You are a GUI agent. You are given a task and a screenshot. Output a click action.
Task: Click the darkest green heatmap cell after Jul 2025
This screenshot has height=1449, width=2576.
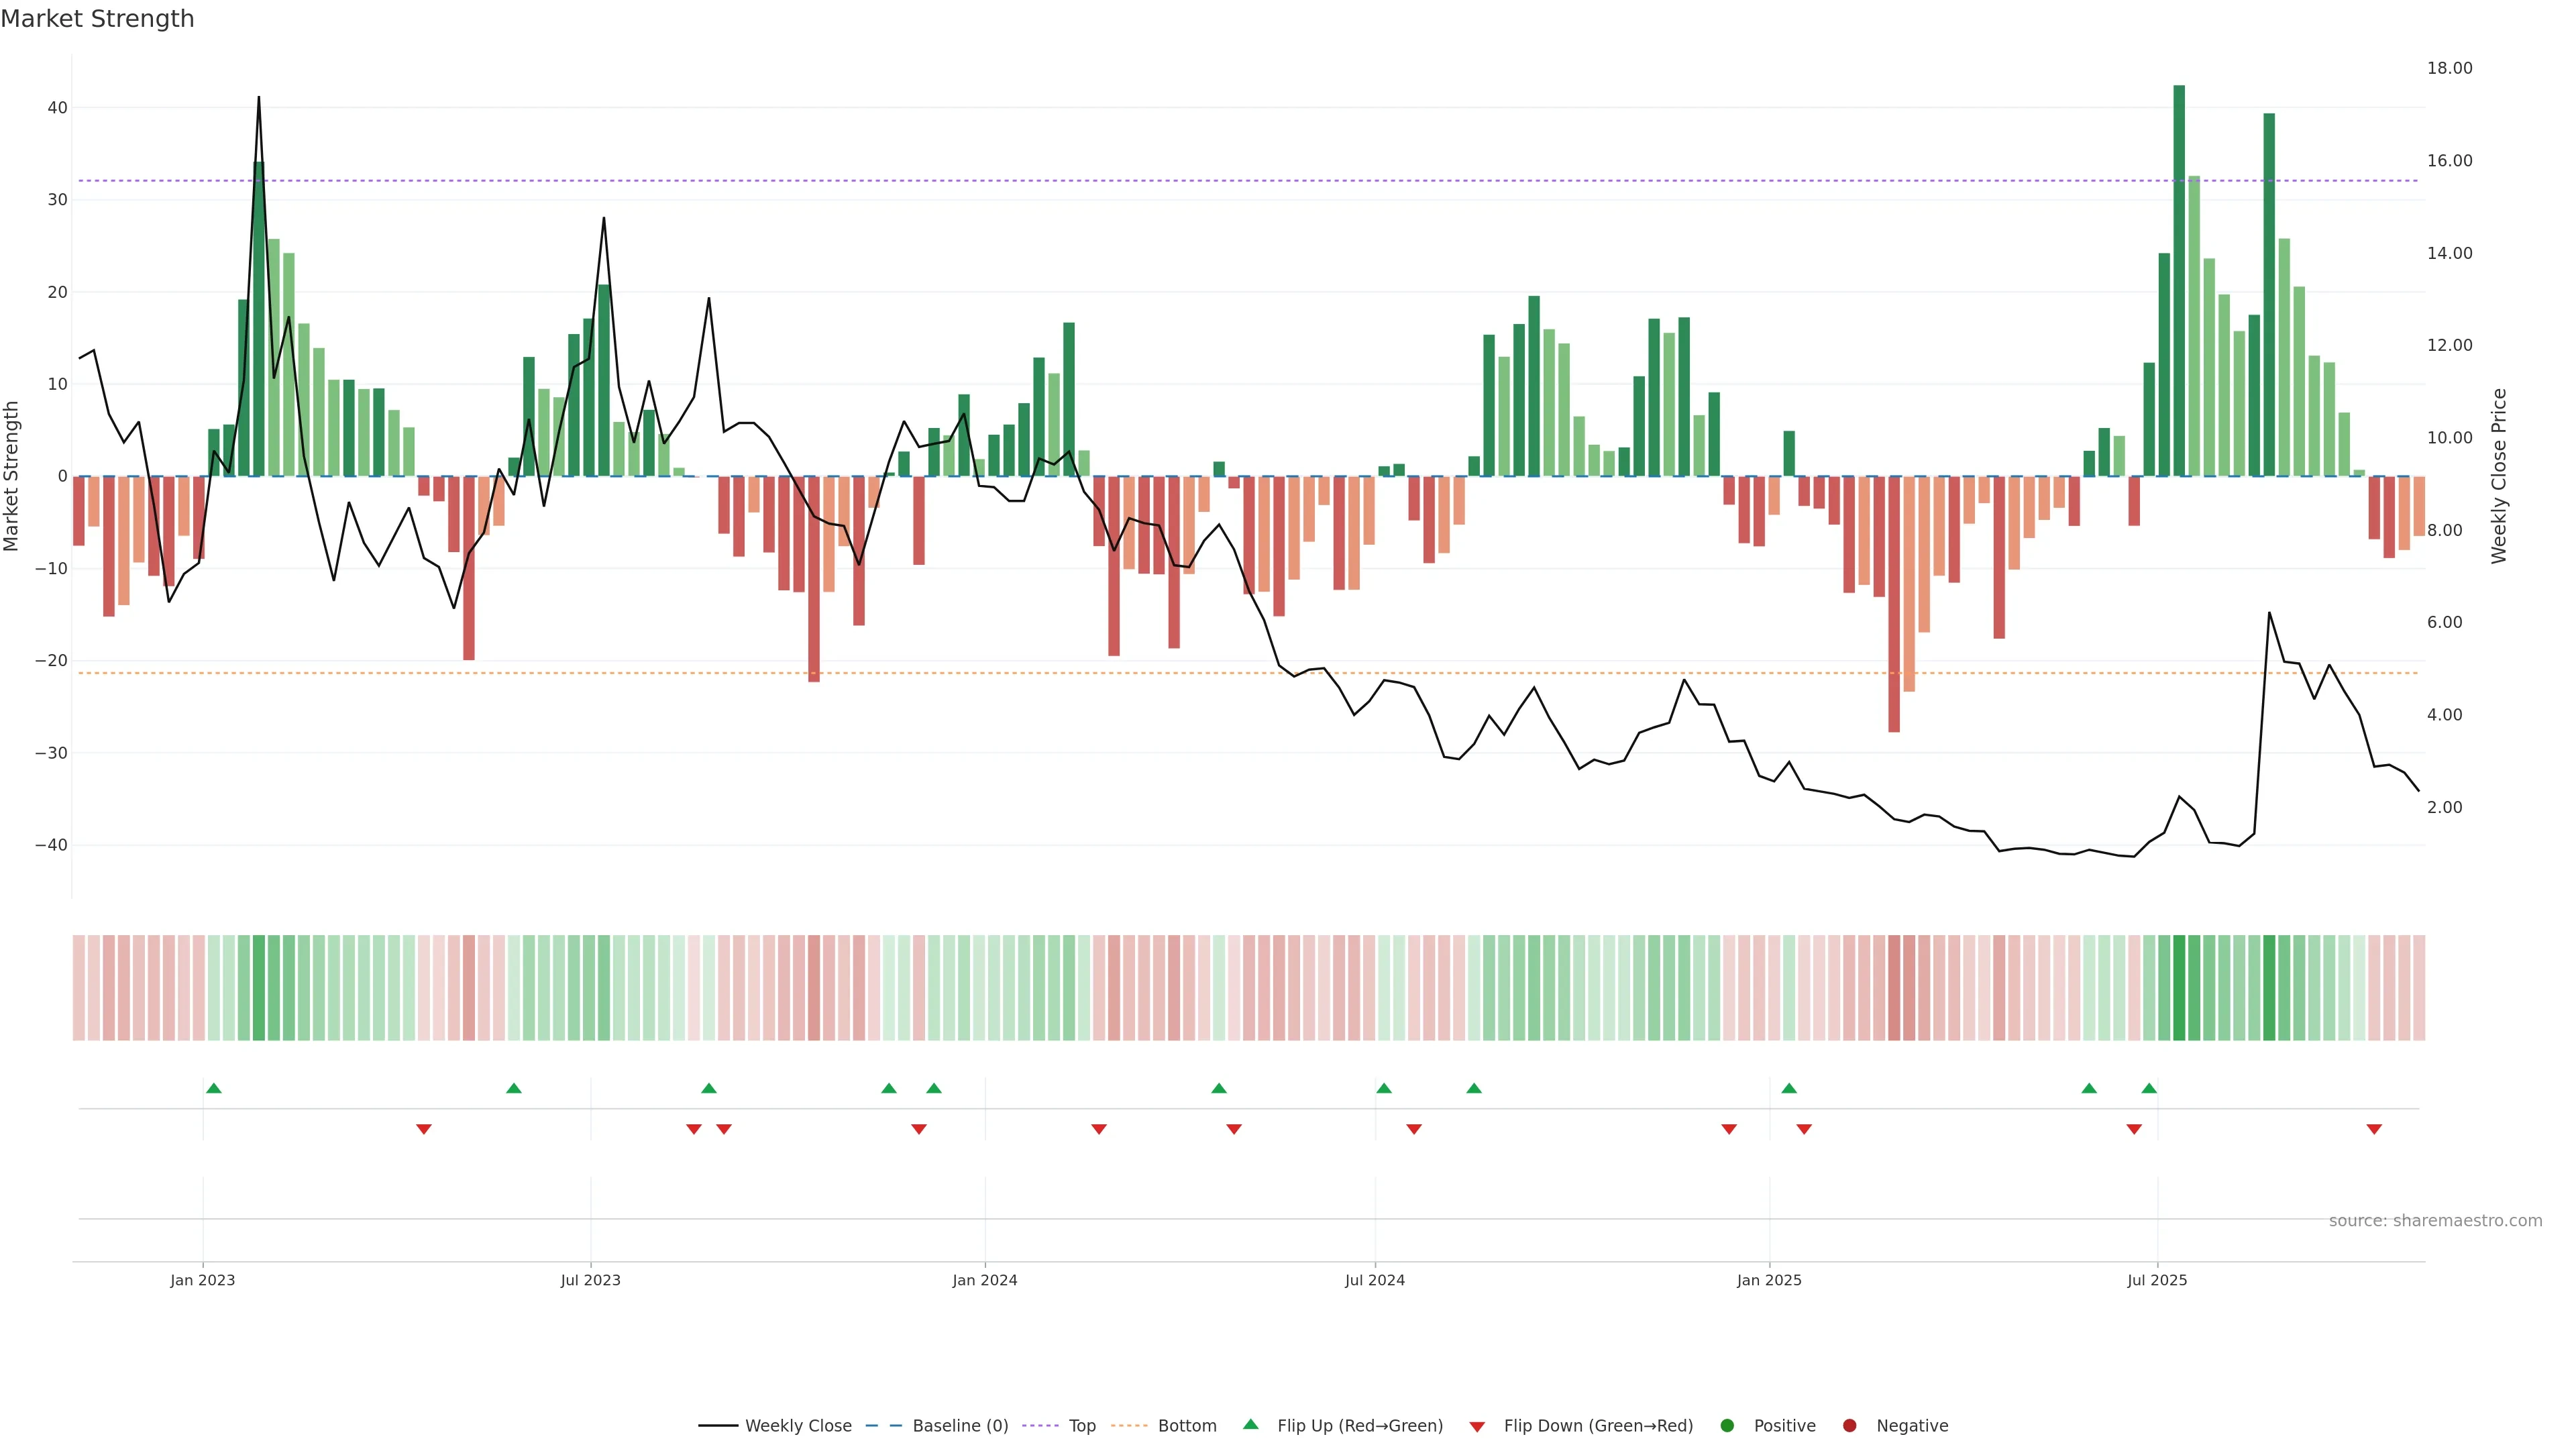click(2179, 988)
